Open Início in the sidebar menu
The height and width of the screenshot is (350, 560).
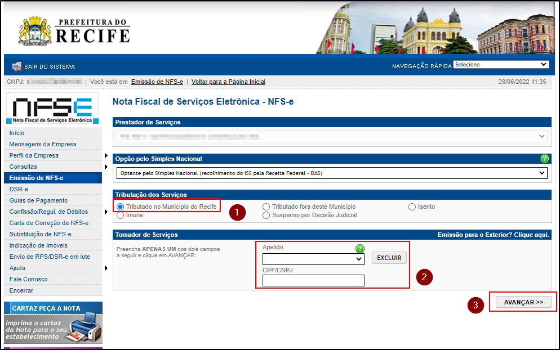click(x=17, y=133)
